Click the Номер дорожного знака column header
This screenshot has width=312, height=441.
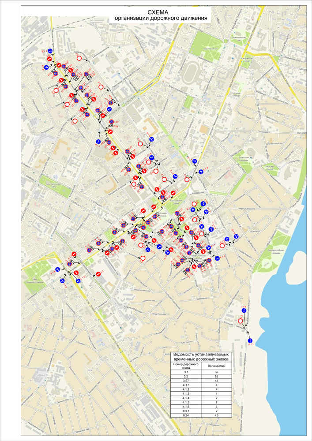(186, 366)
